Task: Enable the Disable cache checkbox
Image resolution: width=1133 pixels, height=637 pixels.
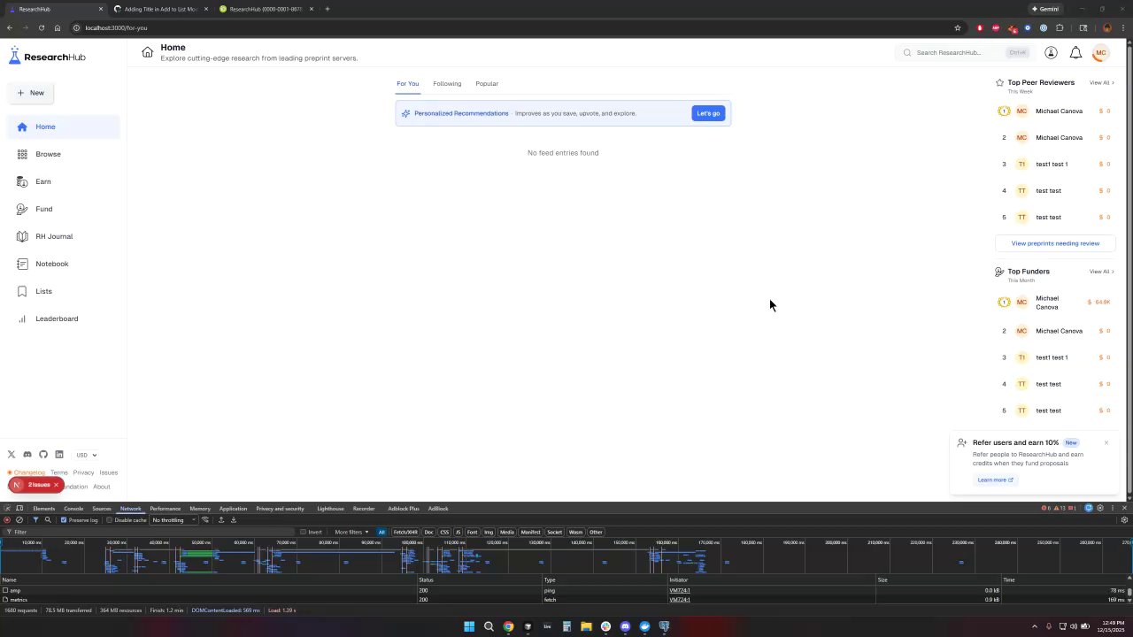Action: [x=109, y=520]
